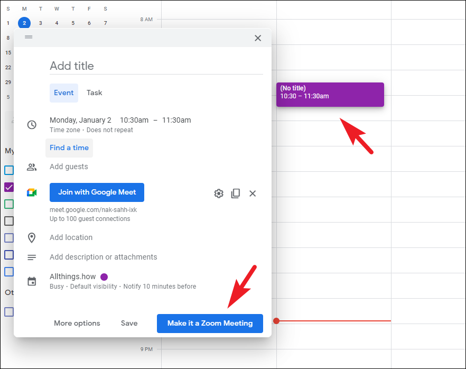Image resolution: width=466 pixels, height=369 pixels.
Task: Click the drag handle icon on dialog header
Action: click(x=29, y=37)
